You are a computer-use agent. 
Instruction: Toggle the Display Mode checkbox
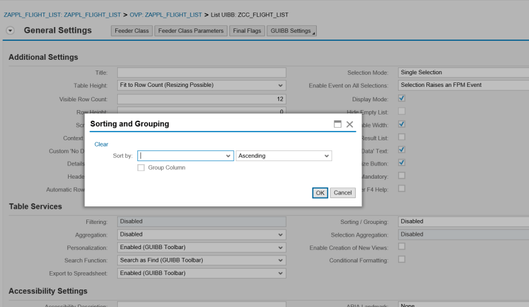(402, 99)
